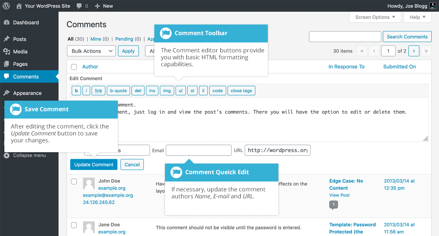Click the Dashboard gauge icon
Viewport: 439px width, 236px height.
tap(7, 23)
